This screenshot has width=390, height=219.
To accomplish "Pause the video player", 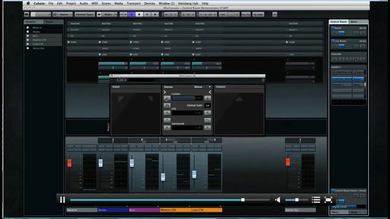I will (x=62, y=200).
